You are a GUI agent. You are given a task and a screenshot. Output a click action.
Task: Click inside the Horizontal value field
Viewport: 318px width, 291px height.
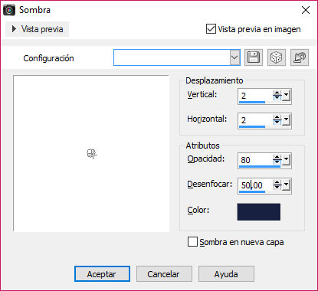pos(255,119)
